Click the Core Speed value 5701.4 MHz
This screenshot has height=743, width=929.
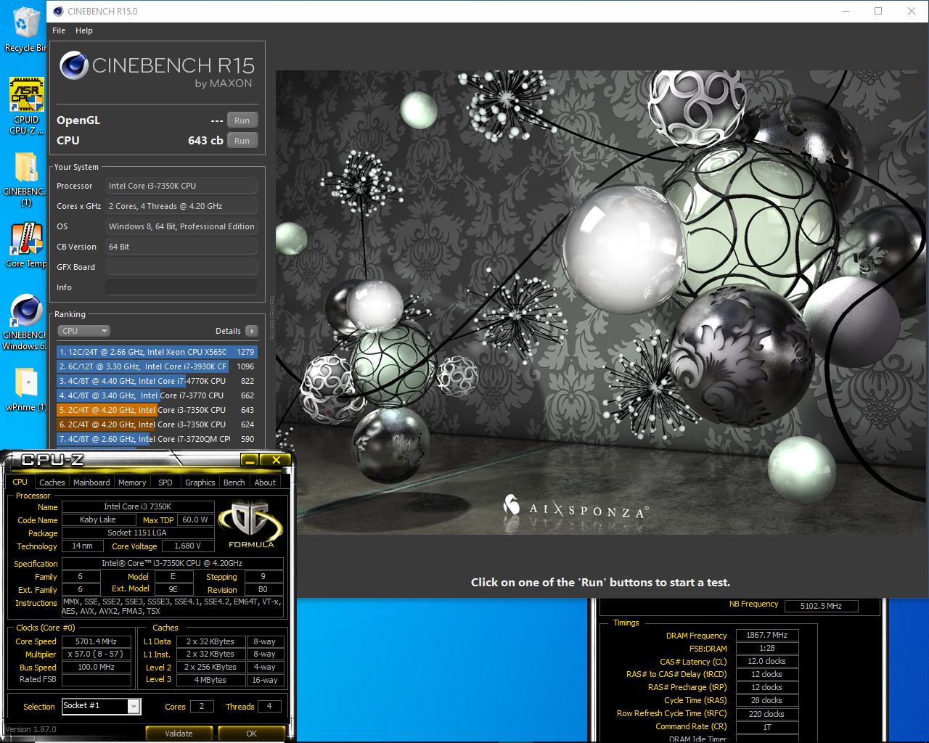click(x=97, y=641)
